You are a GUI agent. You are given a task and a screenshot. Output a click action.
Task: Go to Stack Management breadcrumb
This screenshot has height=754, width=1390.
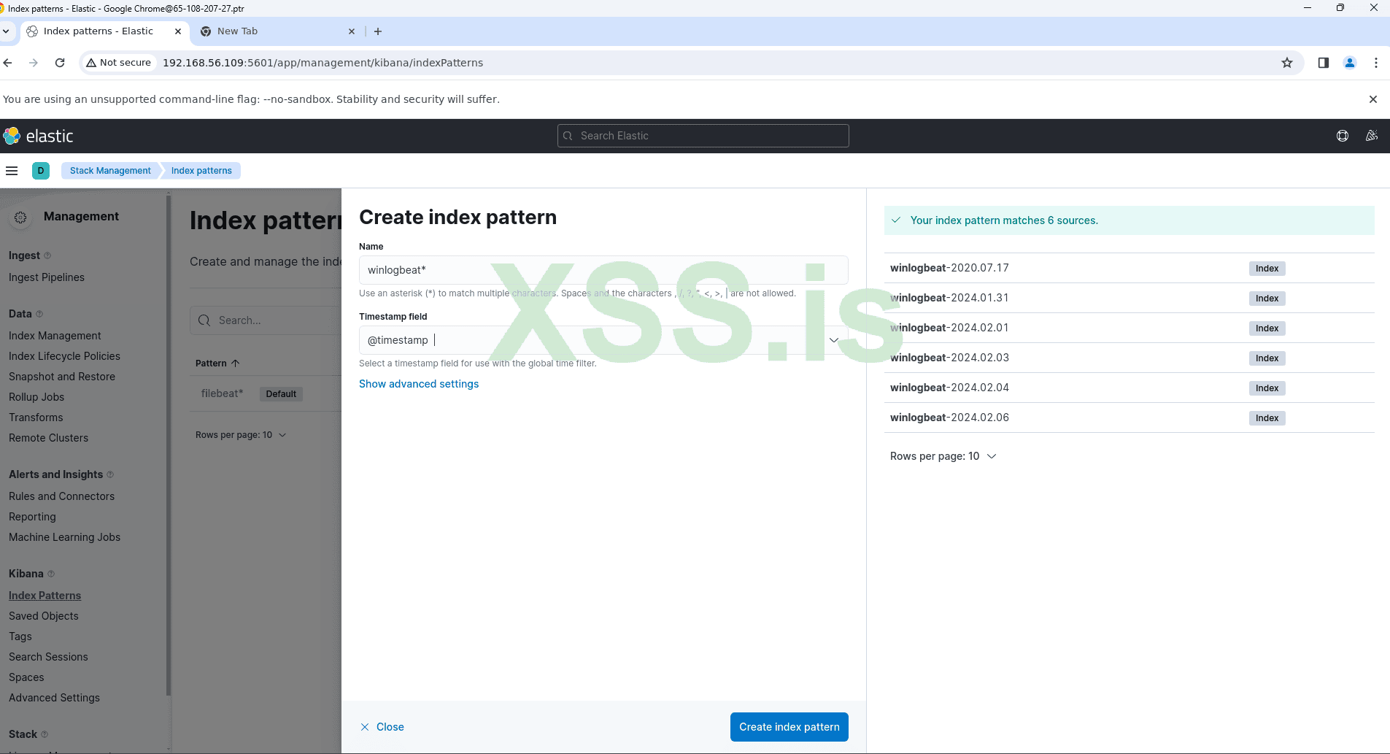[x=110, y=171]
